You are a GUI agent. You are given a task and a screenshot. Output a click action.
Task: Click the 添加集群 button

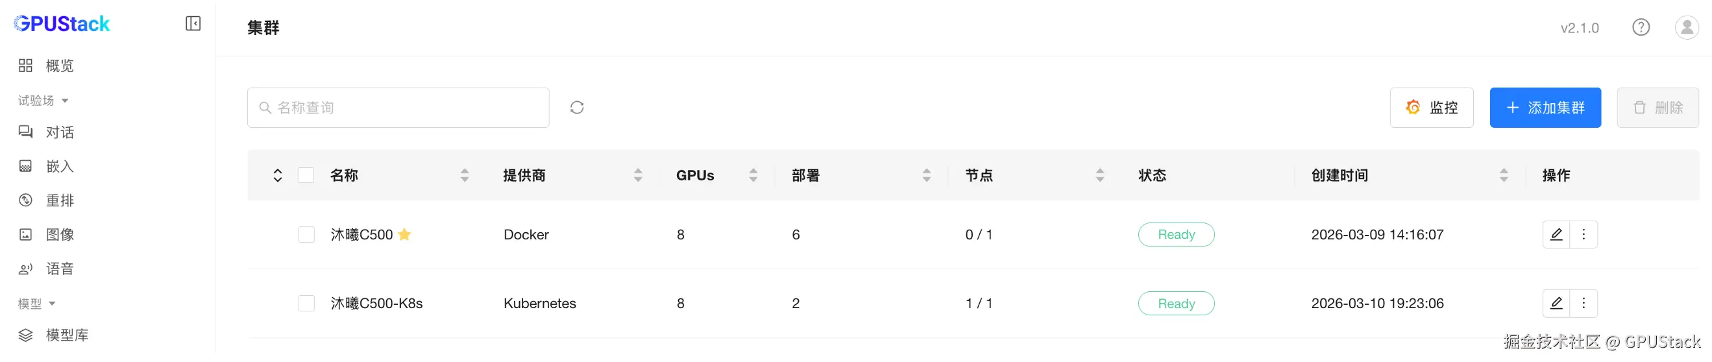1545,108
